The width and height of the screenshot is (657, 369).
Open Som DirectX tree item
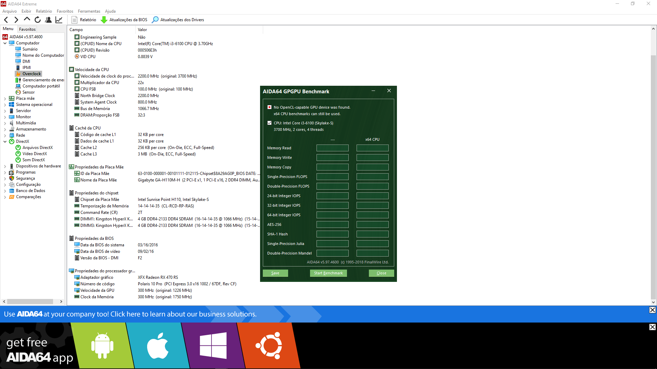pyautogui.click(x=34, y=160)
